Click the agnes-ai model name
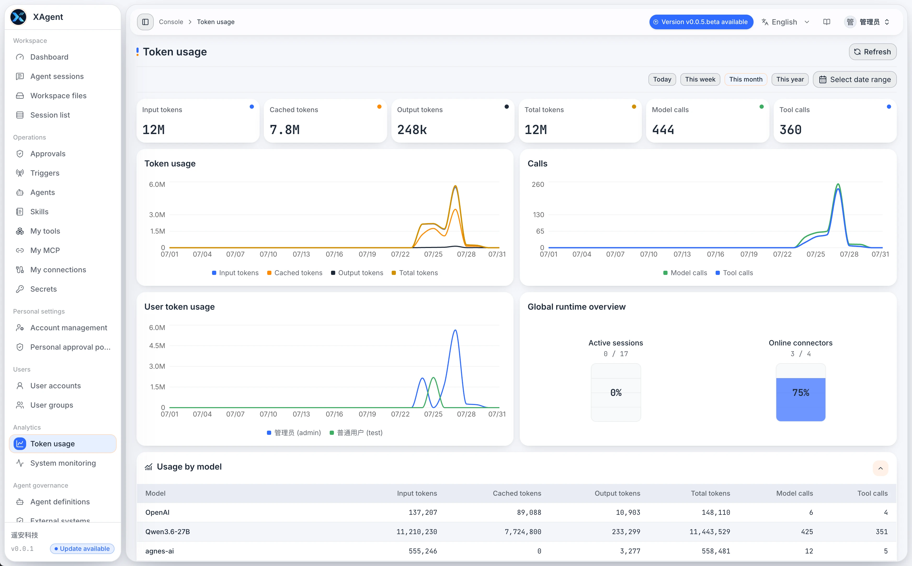Image resolution: width=912 pixels, height=566 pixels. 159,551
